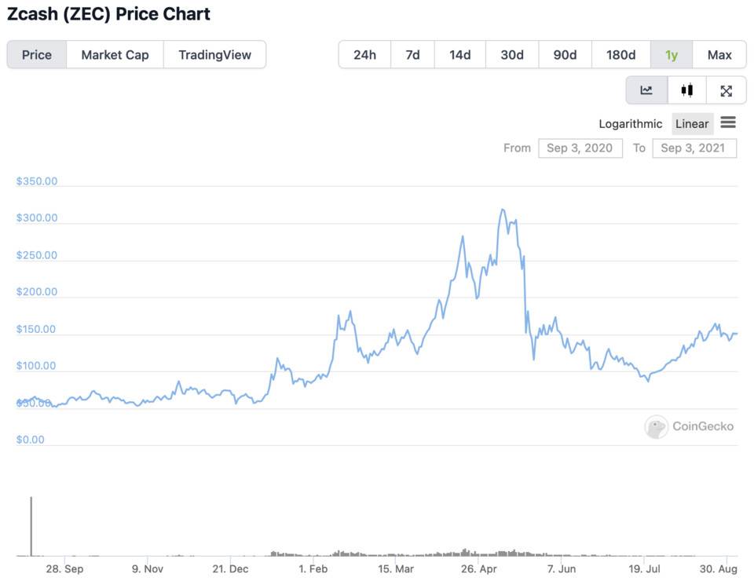754x581 pixels.
Task: Open the chart hamburger menu
Action: (x=728, y=122)
